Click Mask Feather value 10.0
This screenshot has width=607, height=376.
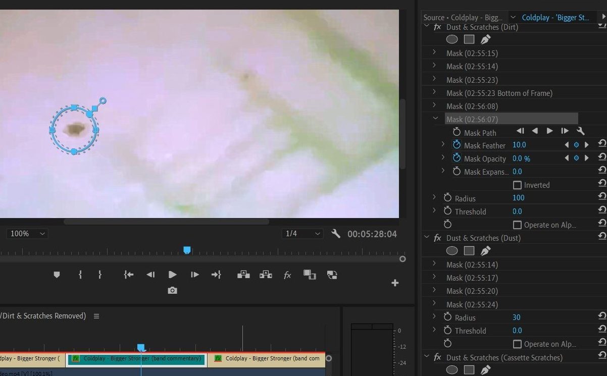(x=519, y=145)
